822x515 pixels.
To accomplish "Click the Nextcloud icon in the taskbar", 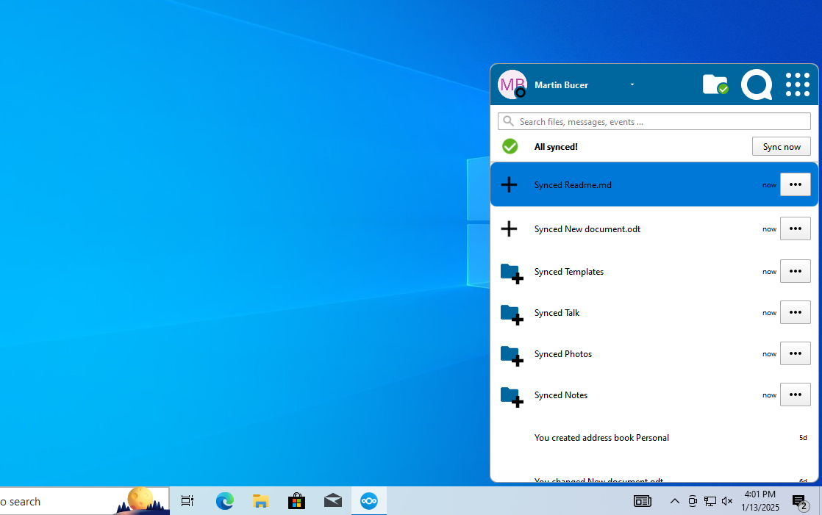I will click(368, 501).
